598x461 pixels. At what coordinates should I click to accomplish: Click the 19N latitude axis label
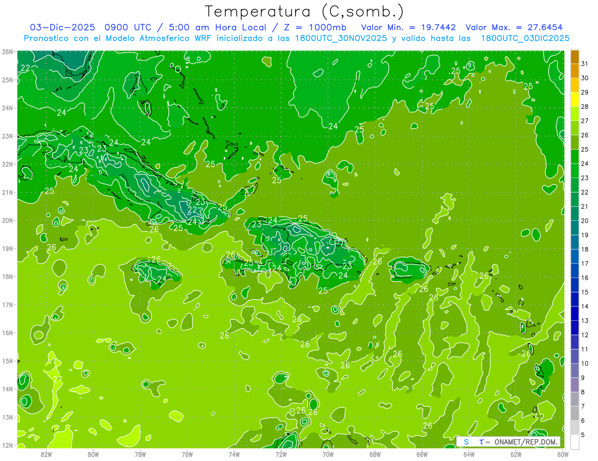[7, 248]
